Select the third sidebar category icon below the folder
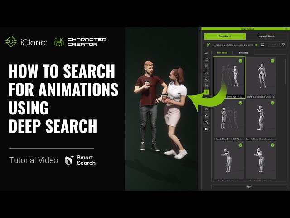 point(207,66)
